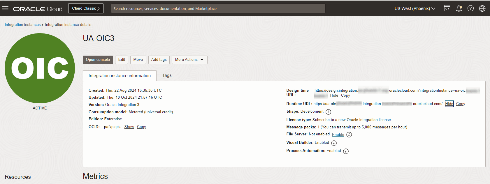Open the Cloud Shell developer tools icon
Screen dimensions: 490x184
coord(447,8)
